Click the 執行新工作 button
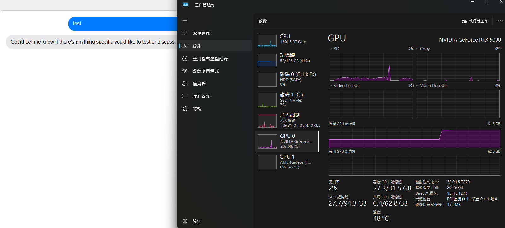 475,21
